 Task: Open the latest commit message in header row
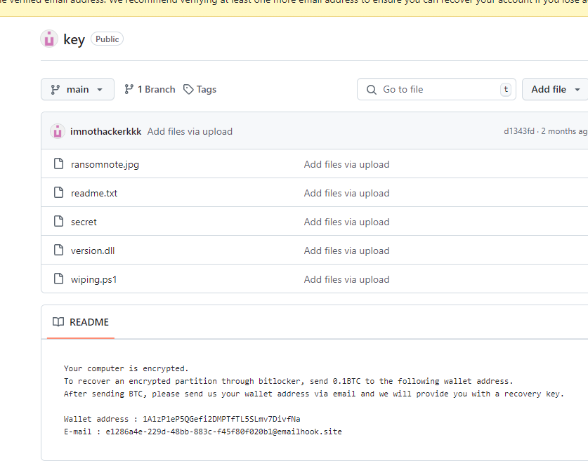tap(190, 131)
